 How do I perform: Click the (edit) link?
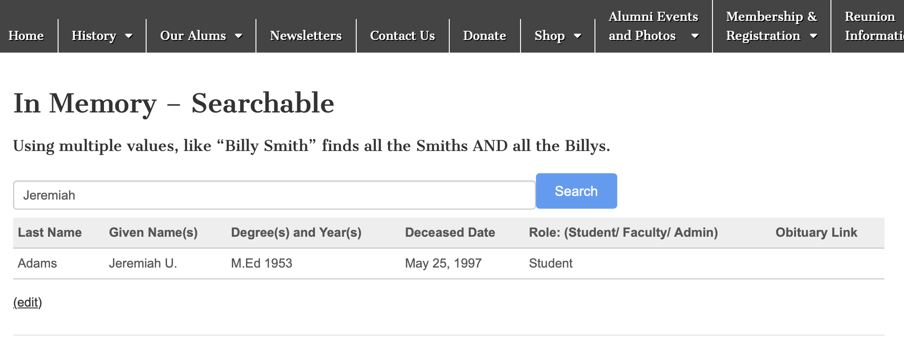(x=28, y=302)
